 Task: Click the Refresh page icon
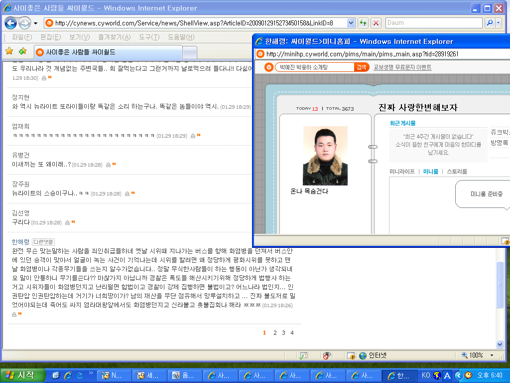click(363, 23)
